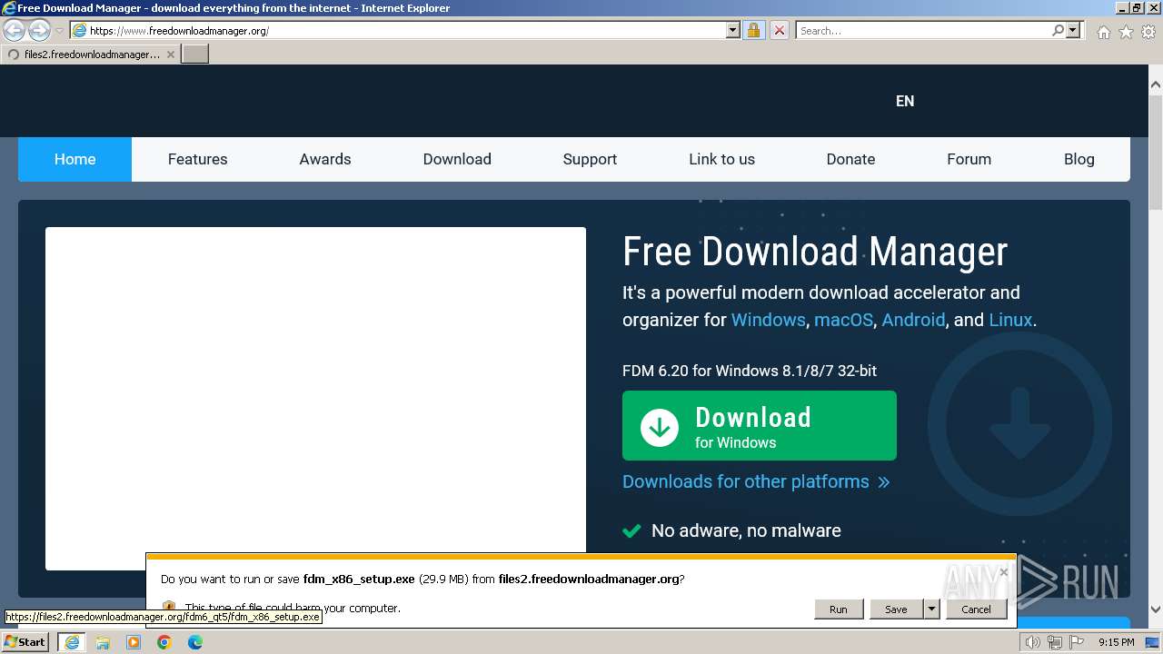Click the 9:15 PM clock
This screenshot has width=1163, height=654.
coord(1116,642)
